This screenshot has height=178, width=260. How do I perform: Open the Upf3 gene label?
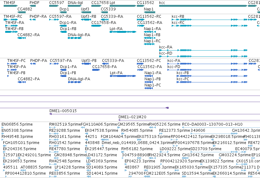(x=85, y=9)
